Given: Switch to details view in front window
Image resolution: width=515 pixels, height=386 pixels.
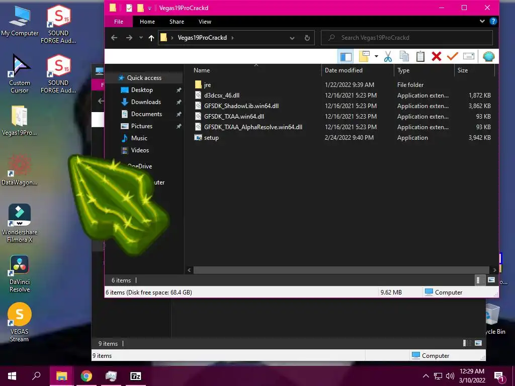Looking at the screenshot, I should click(x=478, y=280).
